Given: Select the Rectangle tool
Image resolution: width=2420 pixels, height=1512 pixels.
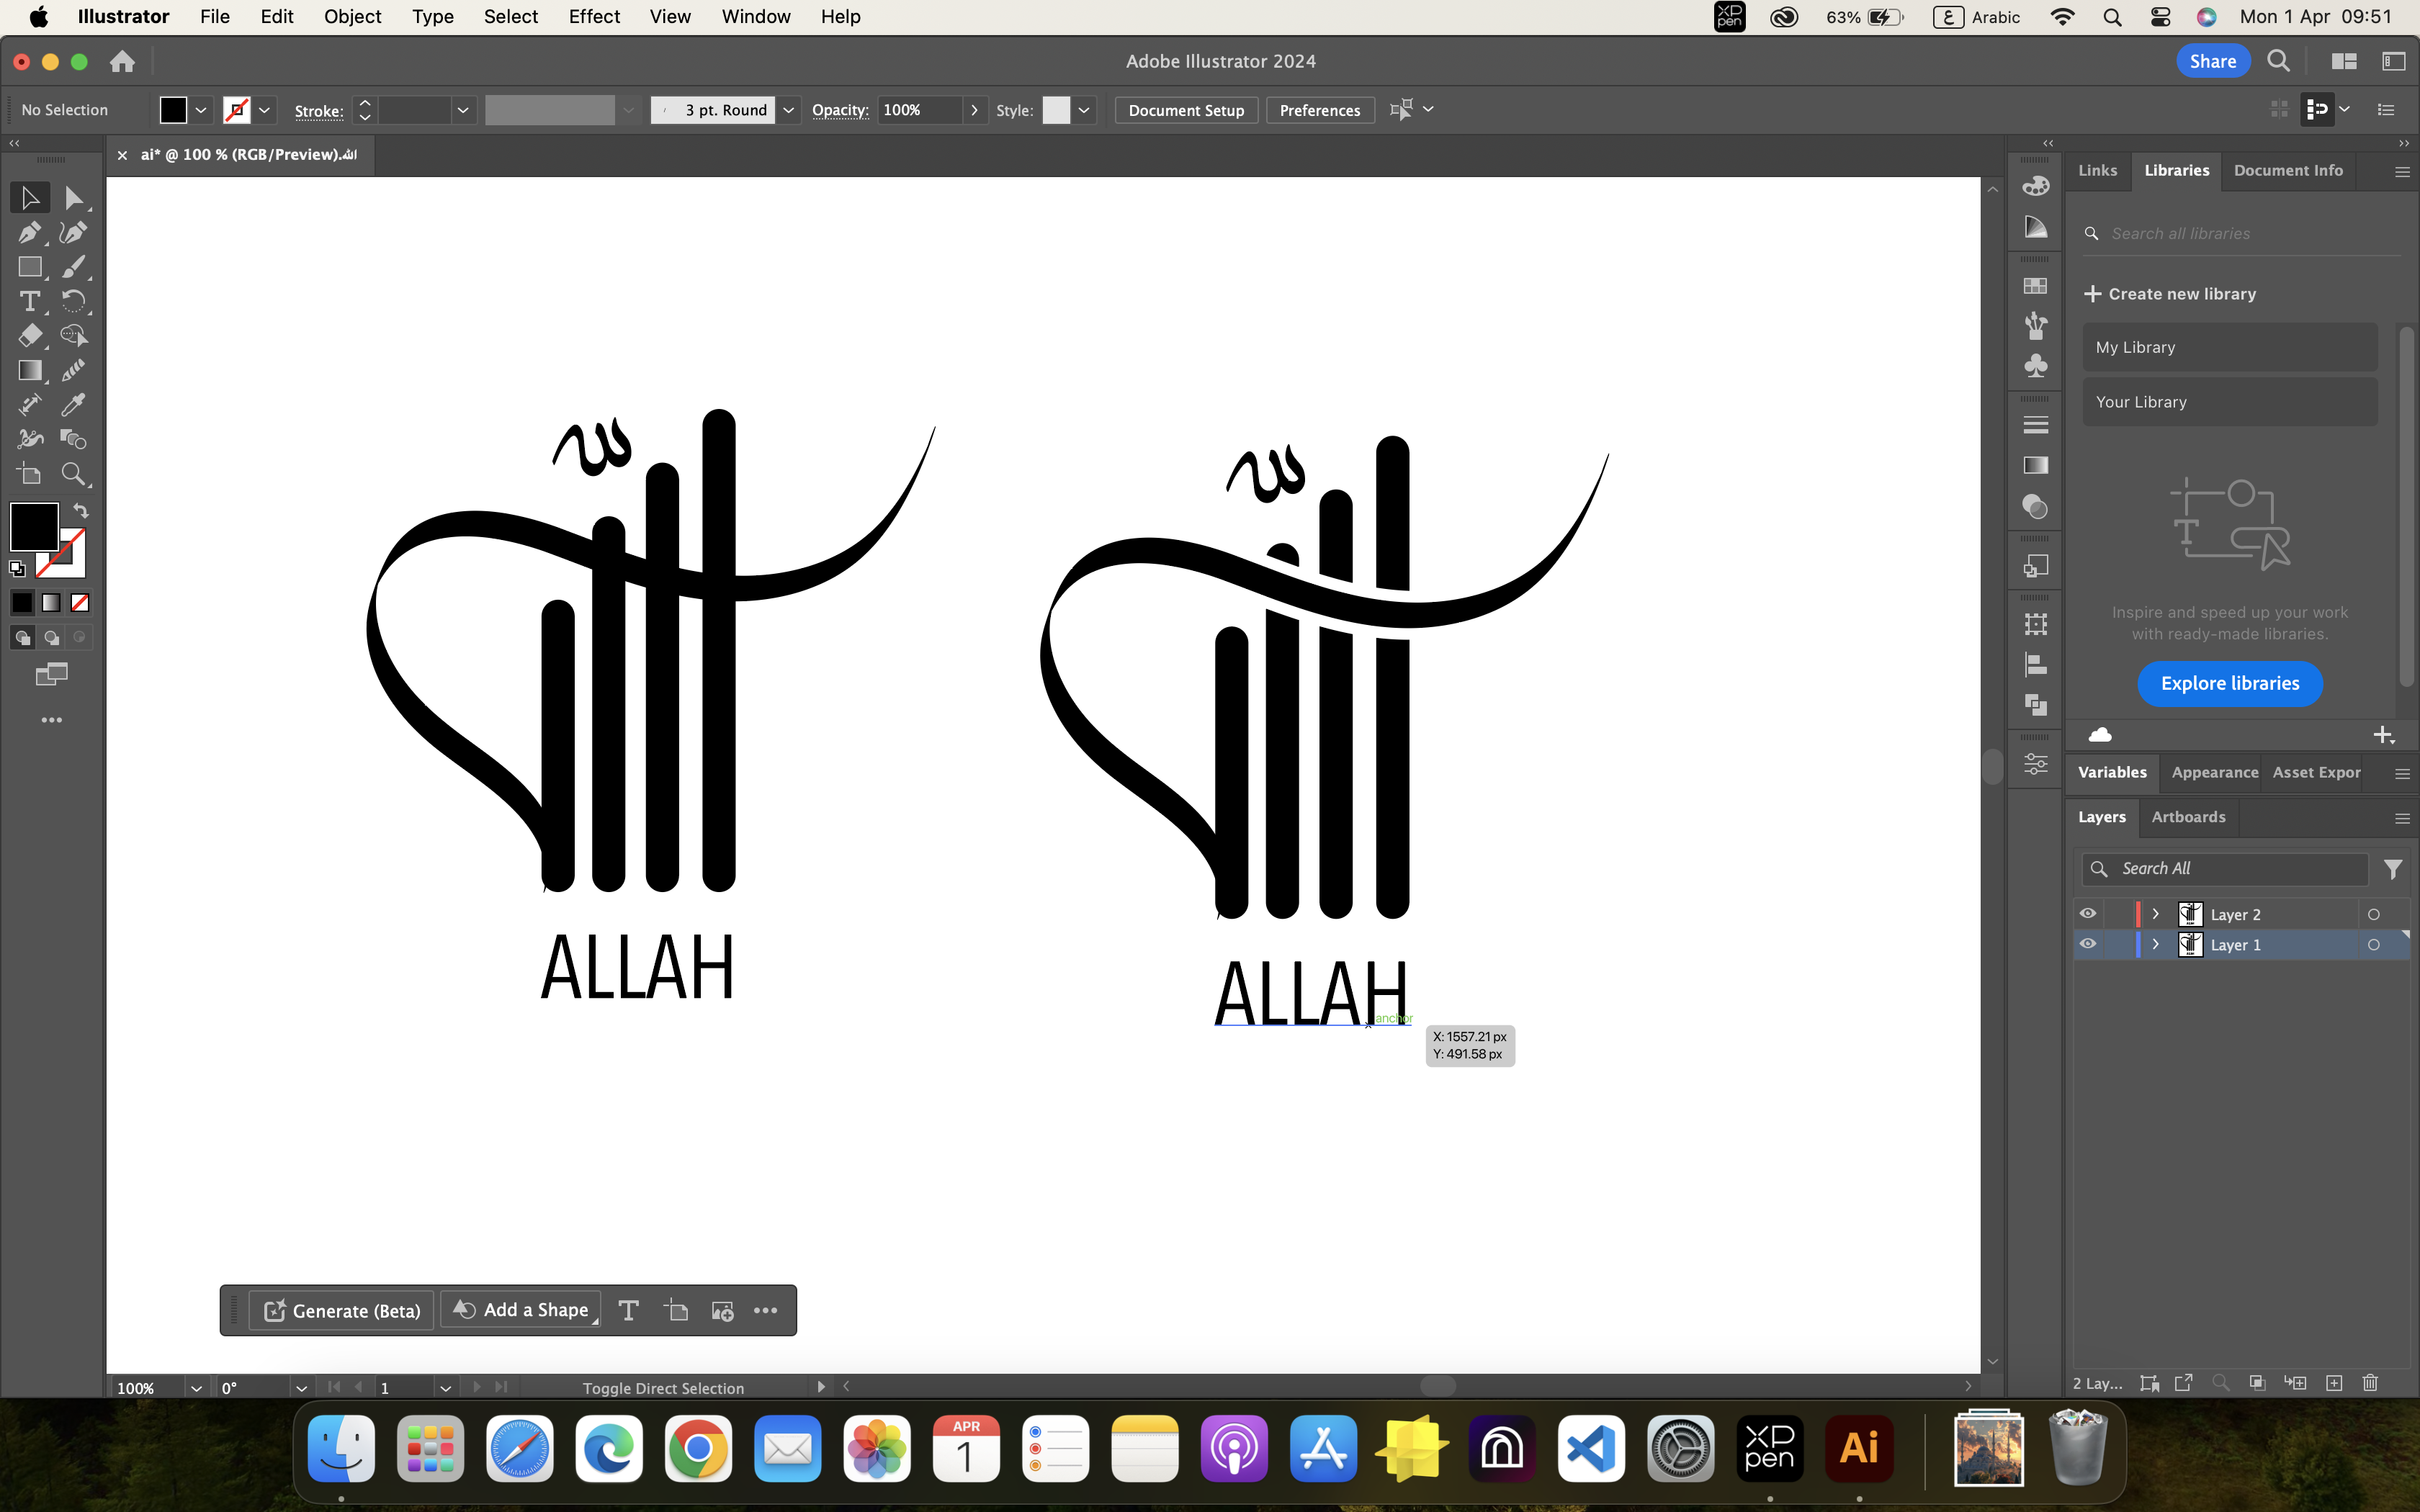Looking at the screenshot, I should pos(29,266).
